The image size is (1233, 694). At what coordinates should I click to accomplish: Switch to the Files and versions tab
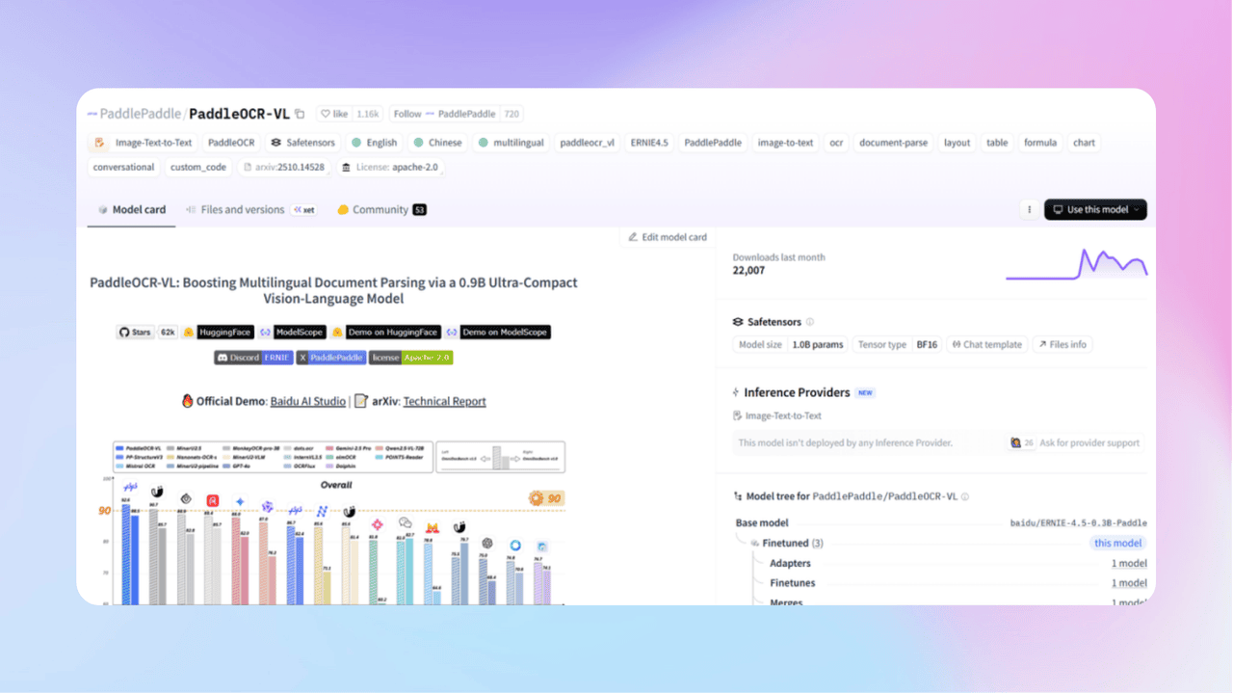(241, 209)
